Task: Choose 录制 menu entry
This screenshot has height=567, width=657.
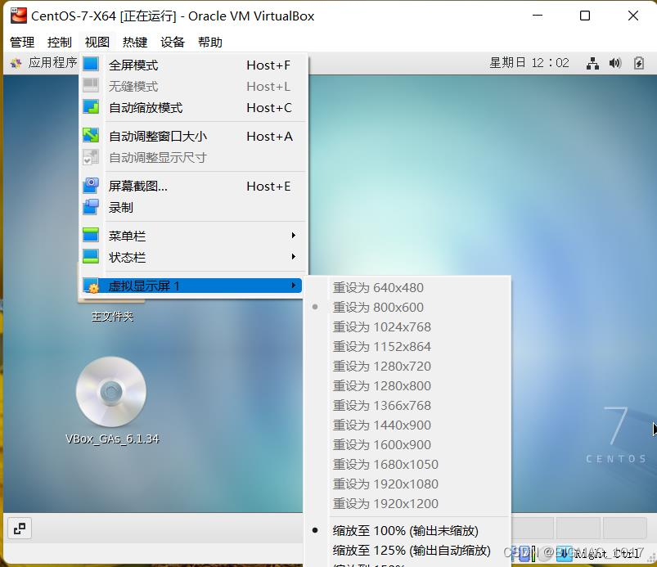Action: (x=193, y=208)
